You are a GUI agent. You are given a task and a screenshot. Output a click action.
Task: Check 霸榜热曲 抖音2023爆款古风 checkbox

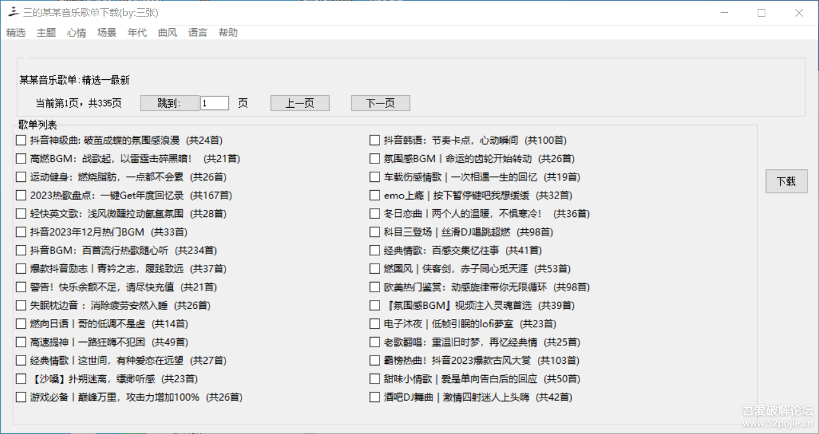375,361
